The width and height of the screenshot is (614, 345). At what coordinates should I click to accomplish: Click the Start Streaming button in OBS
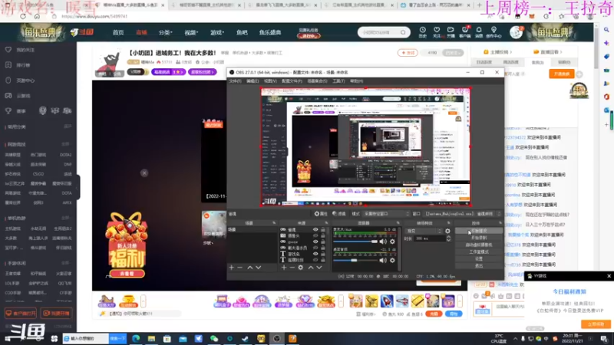[479, 231]
